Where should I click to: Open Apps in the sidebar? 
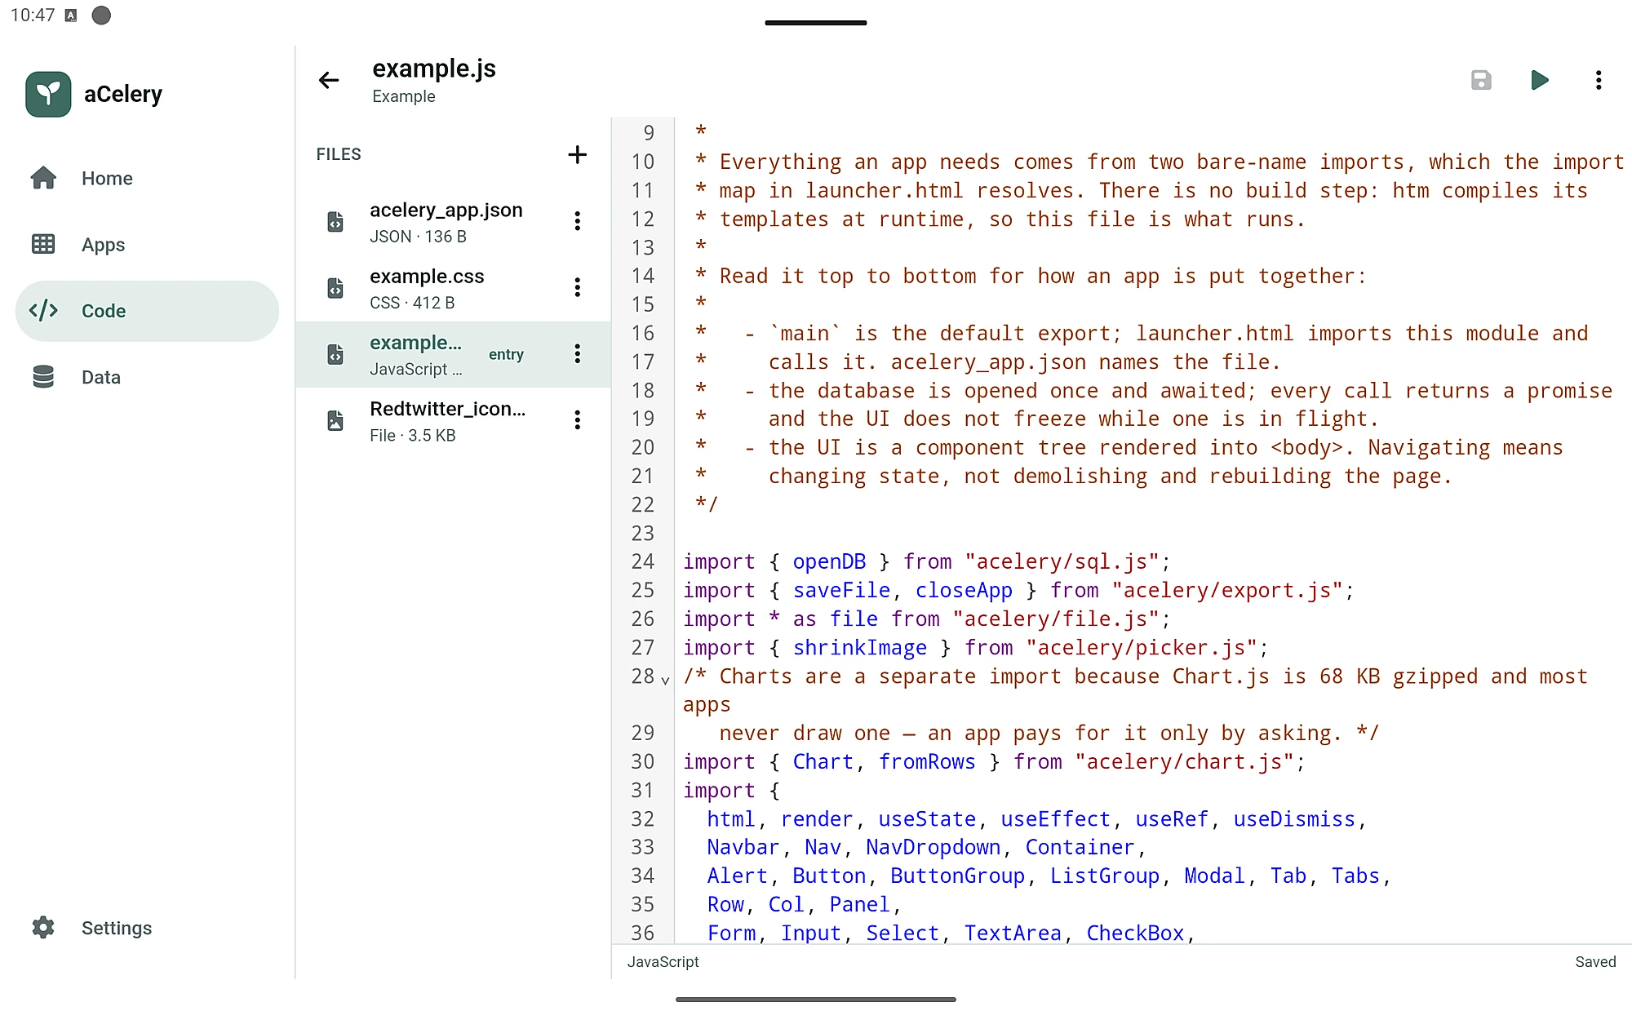click(147, 245)
